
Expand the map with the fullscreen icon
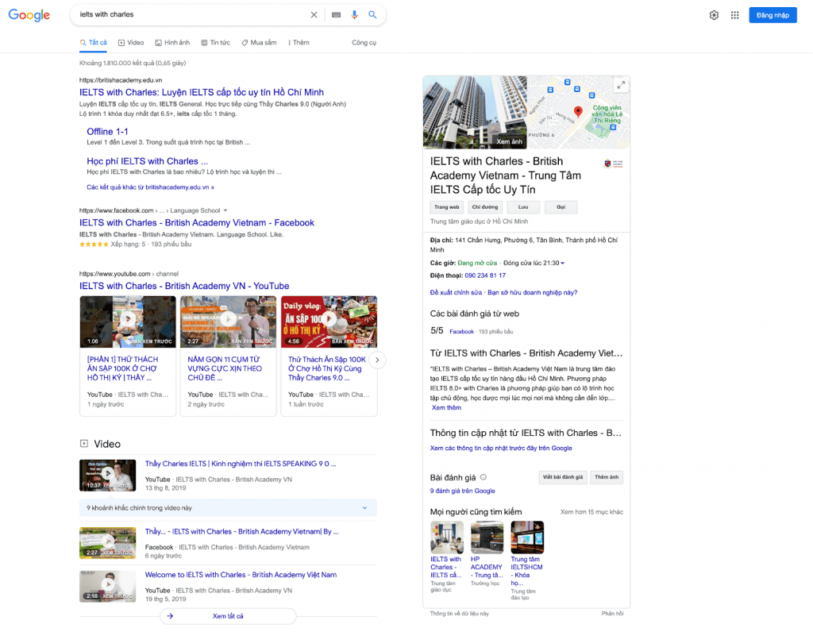621,85
